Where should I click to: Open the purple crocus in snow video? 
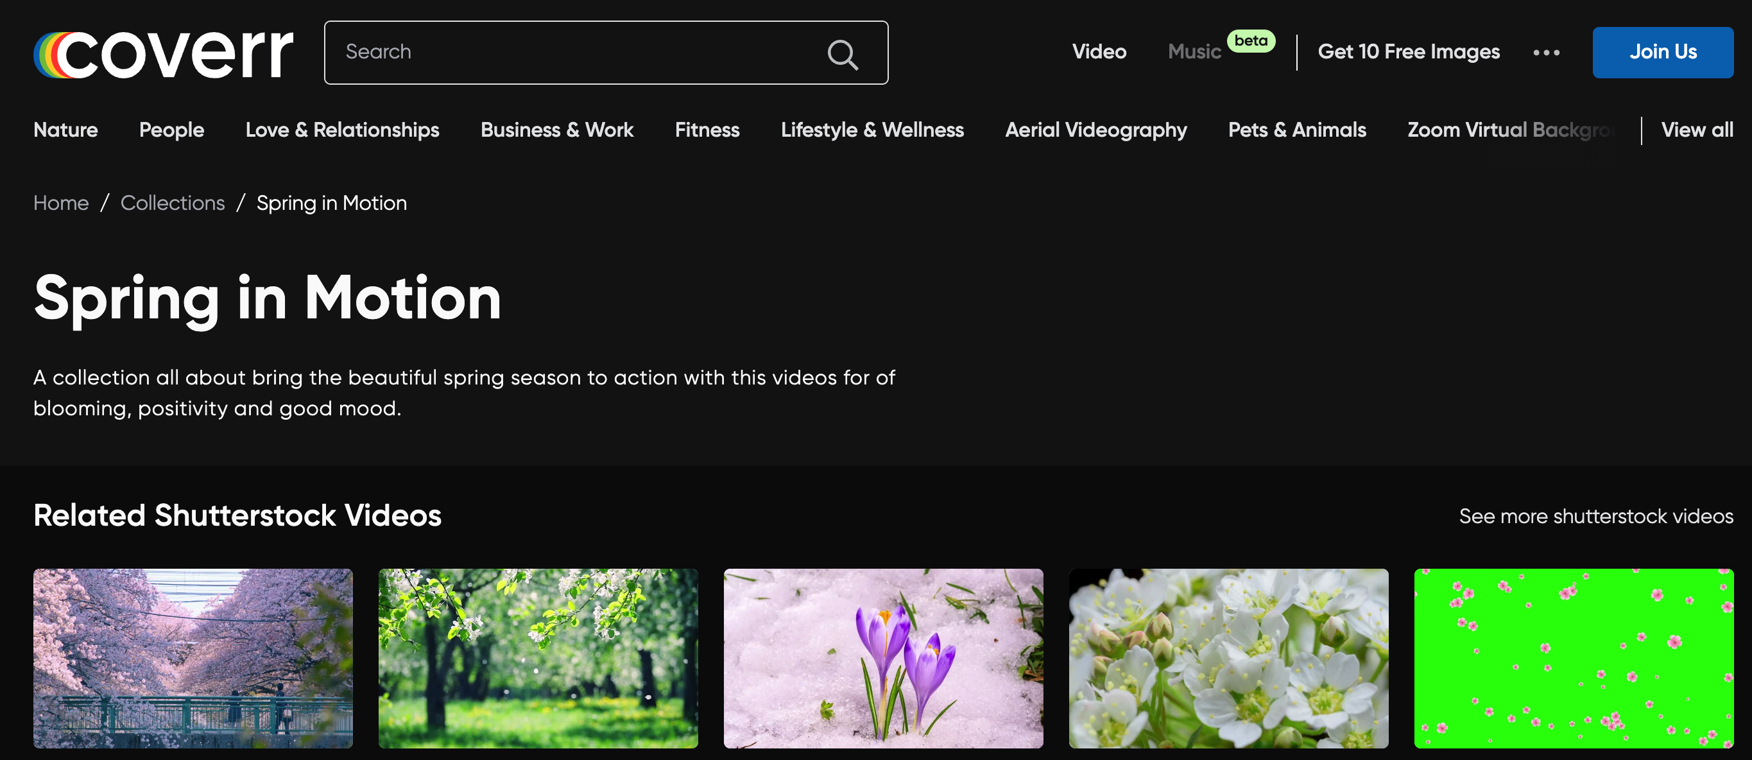pos(883,658)
